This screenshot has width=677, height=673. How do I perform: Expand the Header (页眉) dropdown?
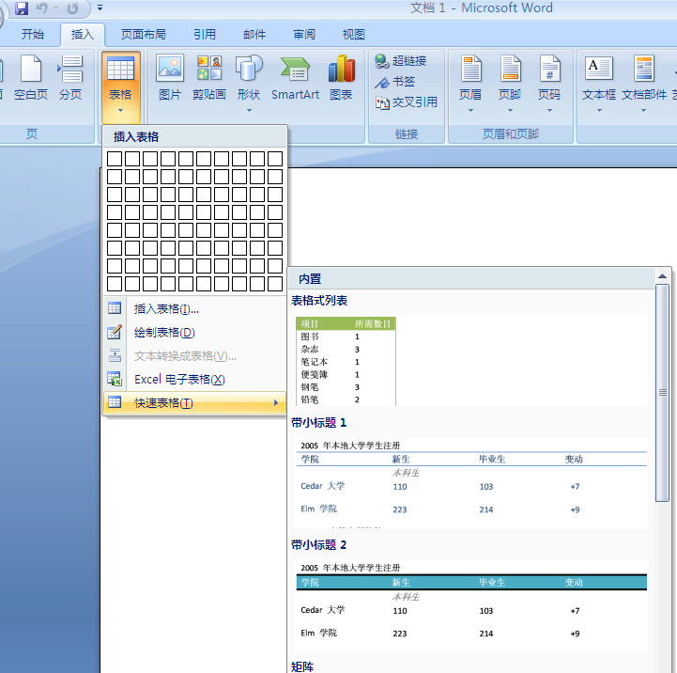470,80
